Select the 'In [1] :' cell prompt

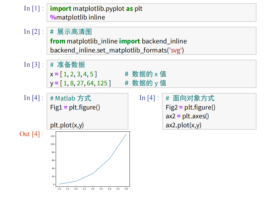(x=34, y=8)
